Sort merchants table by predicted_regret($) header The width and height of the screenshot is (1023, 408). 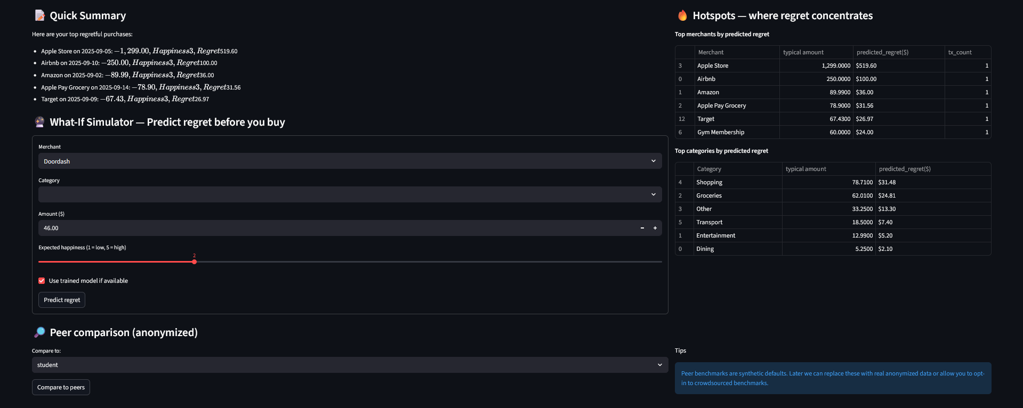tap(899, 52)
